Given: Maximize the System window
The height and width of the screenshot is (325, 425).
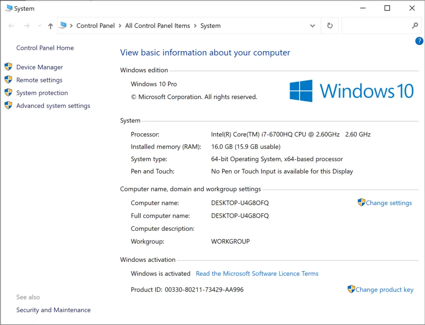Looking at the screenshot, I should (x=387, y=8).
